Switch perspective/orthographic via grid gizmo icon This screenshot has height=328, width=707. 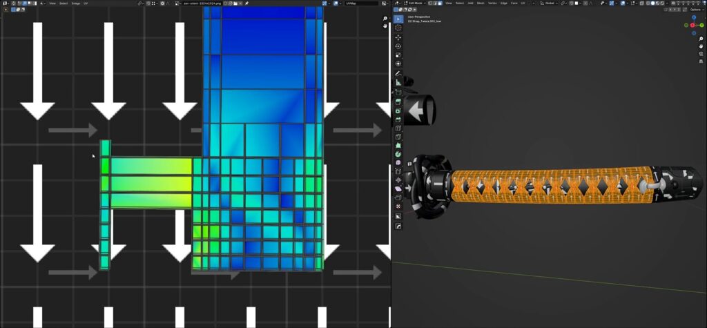point(701,61)
